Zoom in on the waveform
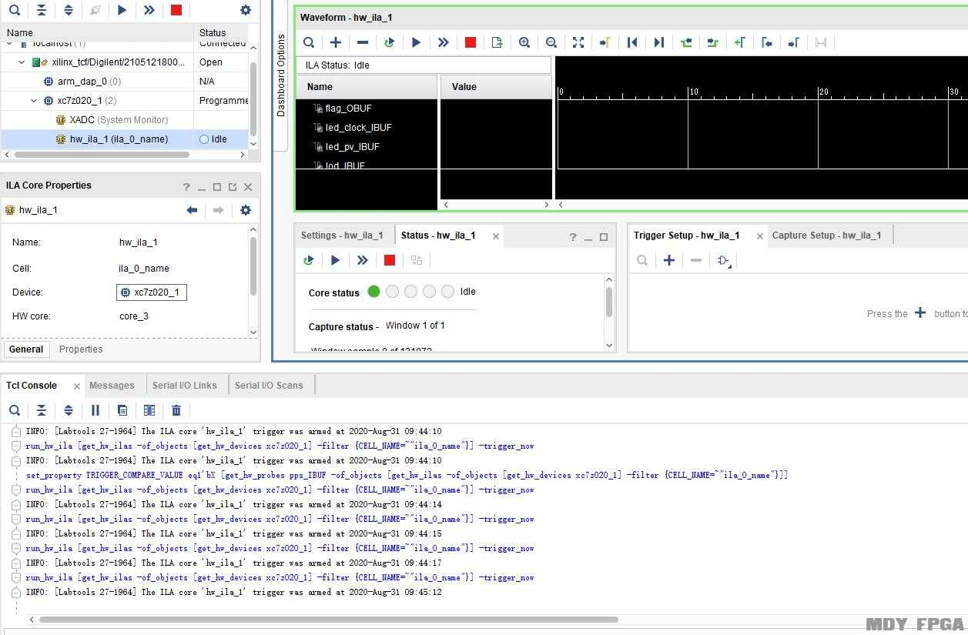 [x=524, y=42]
